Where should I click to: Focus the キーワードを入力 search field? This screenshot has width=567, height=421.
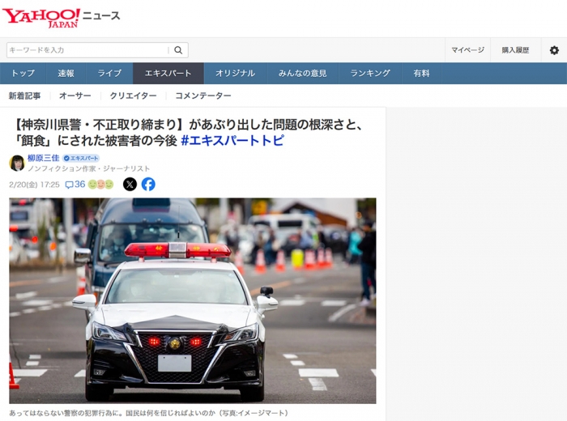point(88,50)
